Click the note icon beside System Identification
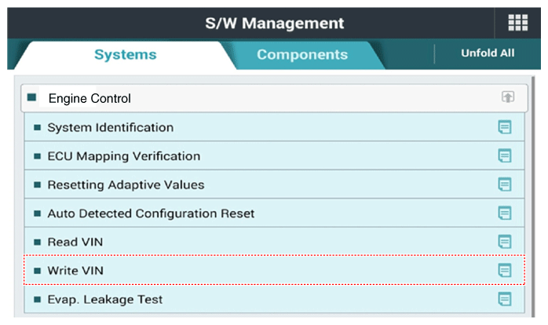Screen dimensions: 548x325 [x=505, y=127]
